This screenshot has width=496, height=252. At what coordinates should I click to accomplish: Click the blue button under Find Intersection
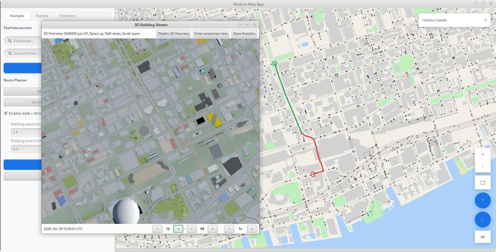point(23,68)
